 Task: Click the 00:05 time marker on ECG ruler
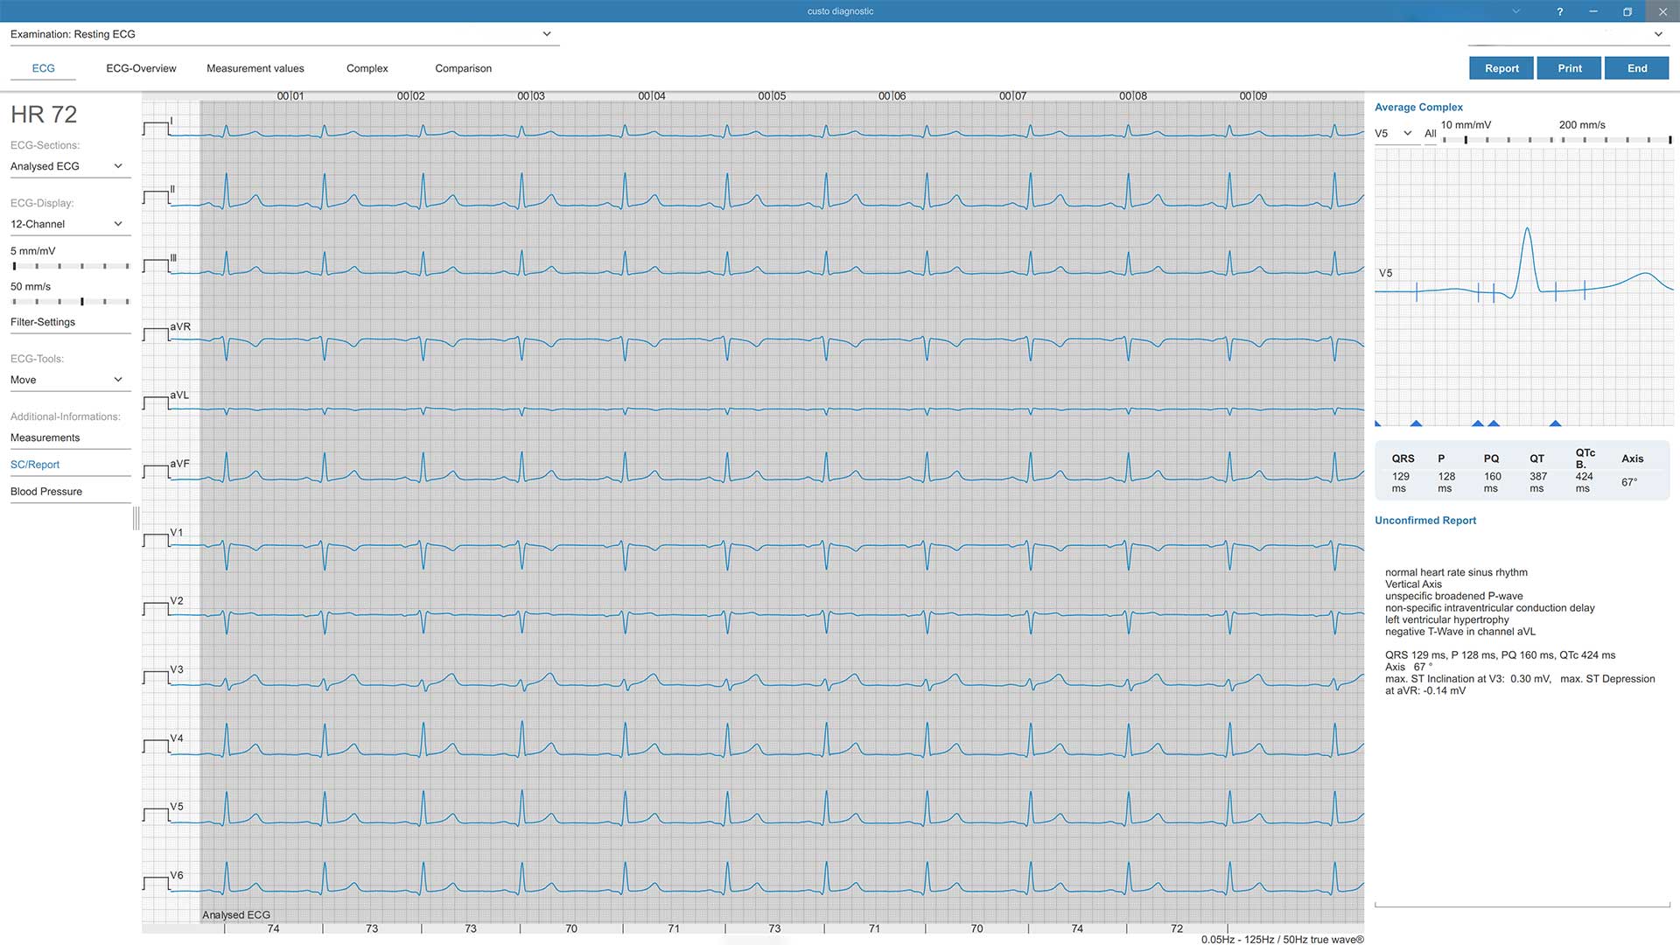[x=772, y=95]
